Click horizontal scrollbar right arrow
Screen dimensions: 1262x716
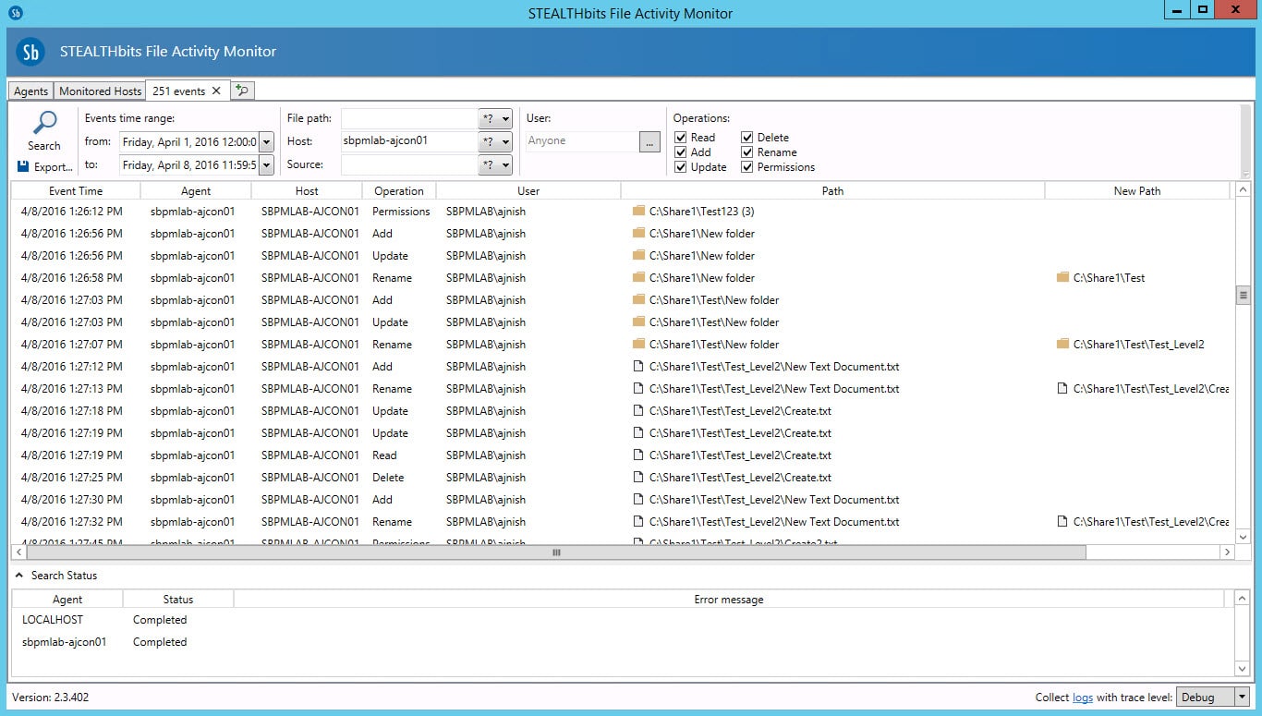(x=1227, y=552)
